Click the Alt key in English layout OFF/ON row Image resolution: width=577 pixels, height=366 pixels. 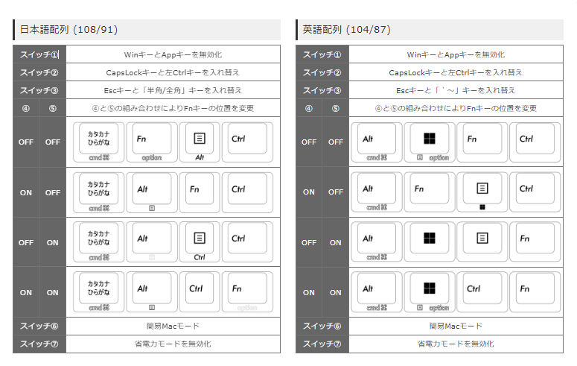tap(377, 242)
